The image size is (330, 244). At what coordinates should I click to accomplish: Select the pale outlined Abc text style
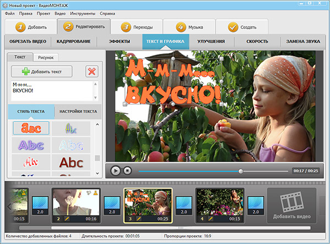click(71, 145)
